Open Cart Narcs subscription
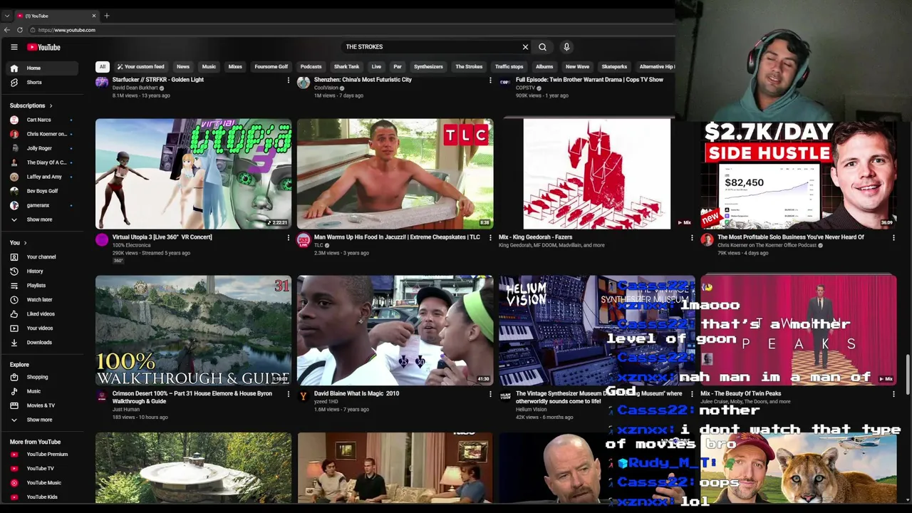Screen dimensions: 912x513 (43, 120)
